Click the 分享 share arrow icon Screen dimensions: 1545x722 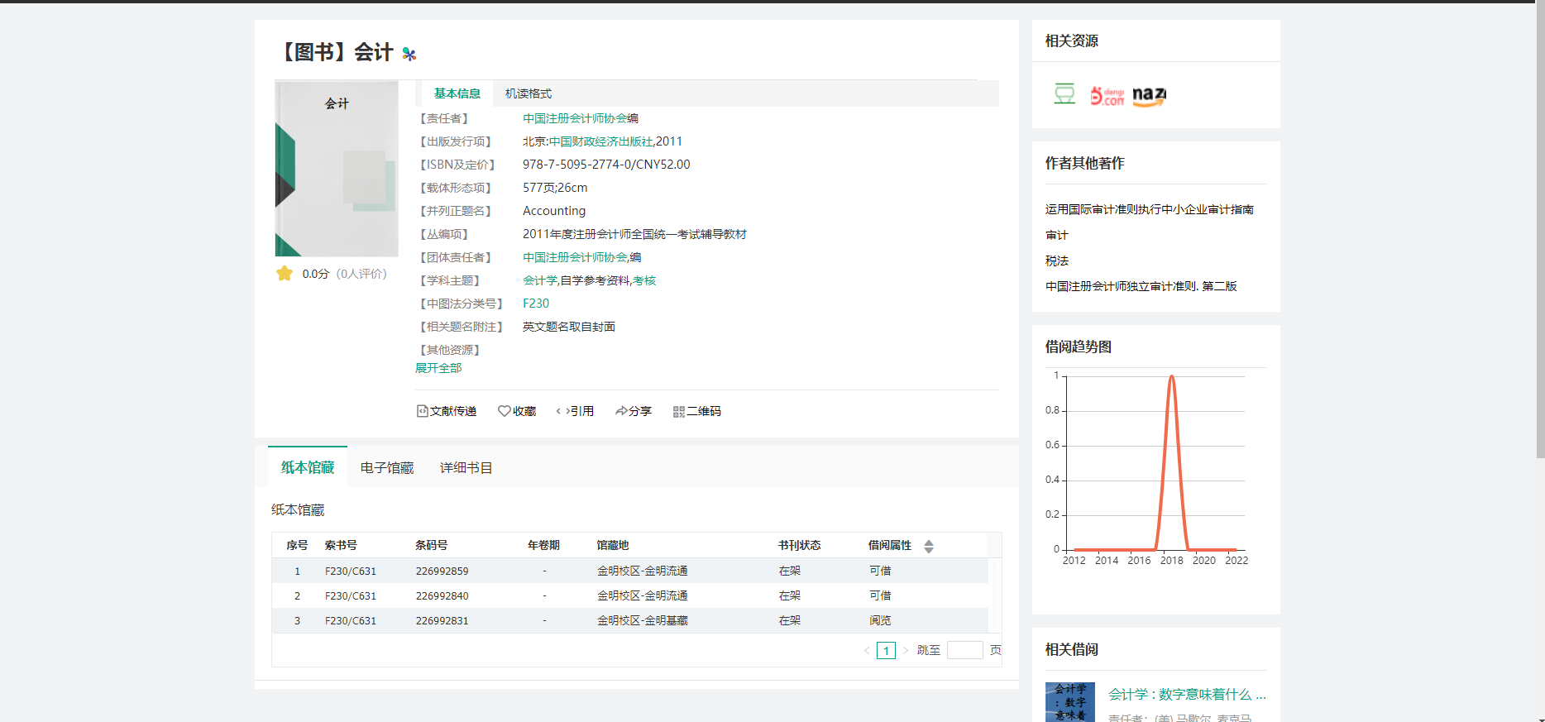(621, 411)
